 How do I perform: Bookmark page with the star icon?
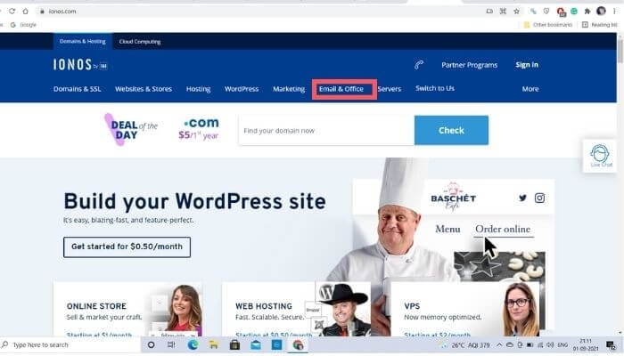516,11
